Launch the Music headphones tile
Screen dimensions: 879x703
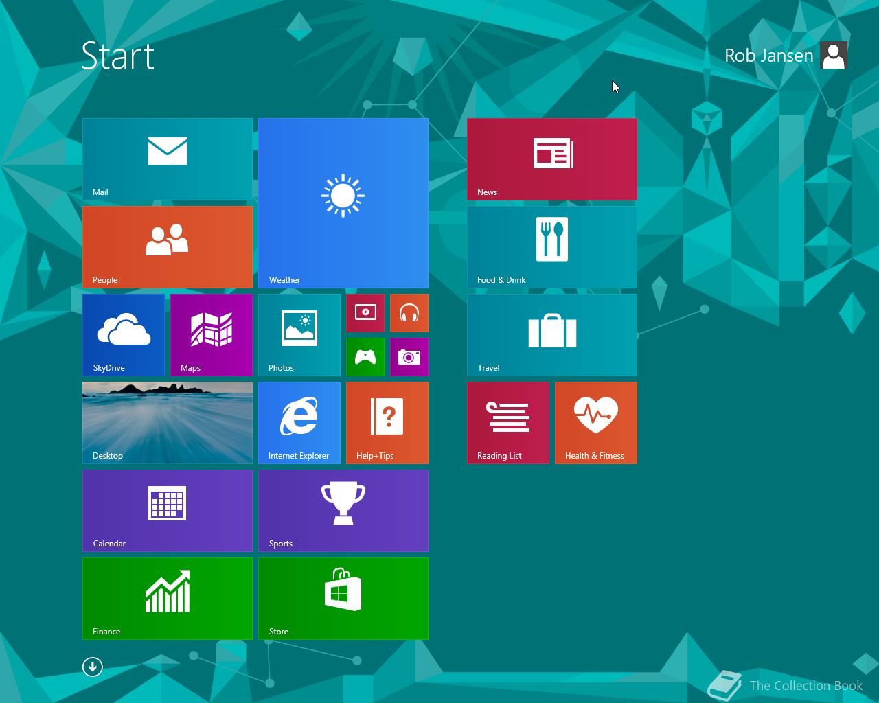409,313
